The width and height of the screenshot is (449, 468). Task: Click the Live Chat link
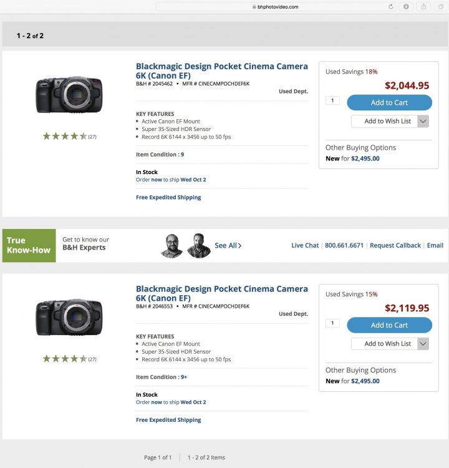305,246
